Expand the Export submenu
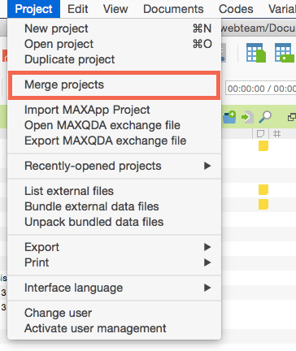The width and height of the screenshot is (296, 351). tap(114, 247)
